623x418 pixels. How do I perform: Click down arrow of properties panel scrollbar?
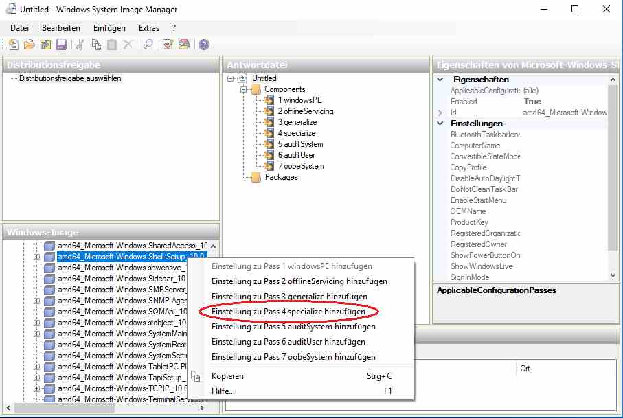click(613, 275)
